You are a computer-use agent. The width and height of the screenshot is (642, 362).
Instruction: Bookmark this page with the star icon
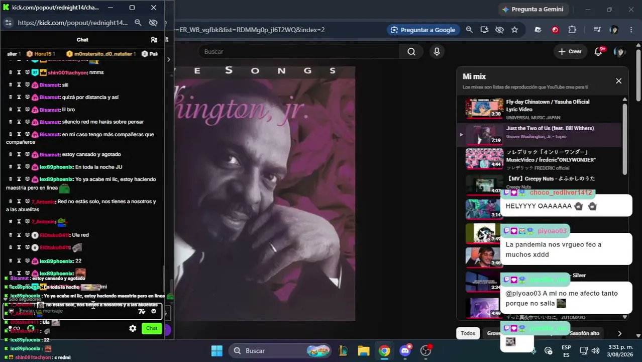514,30
